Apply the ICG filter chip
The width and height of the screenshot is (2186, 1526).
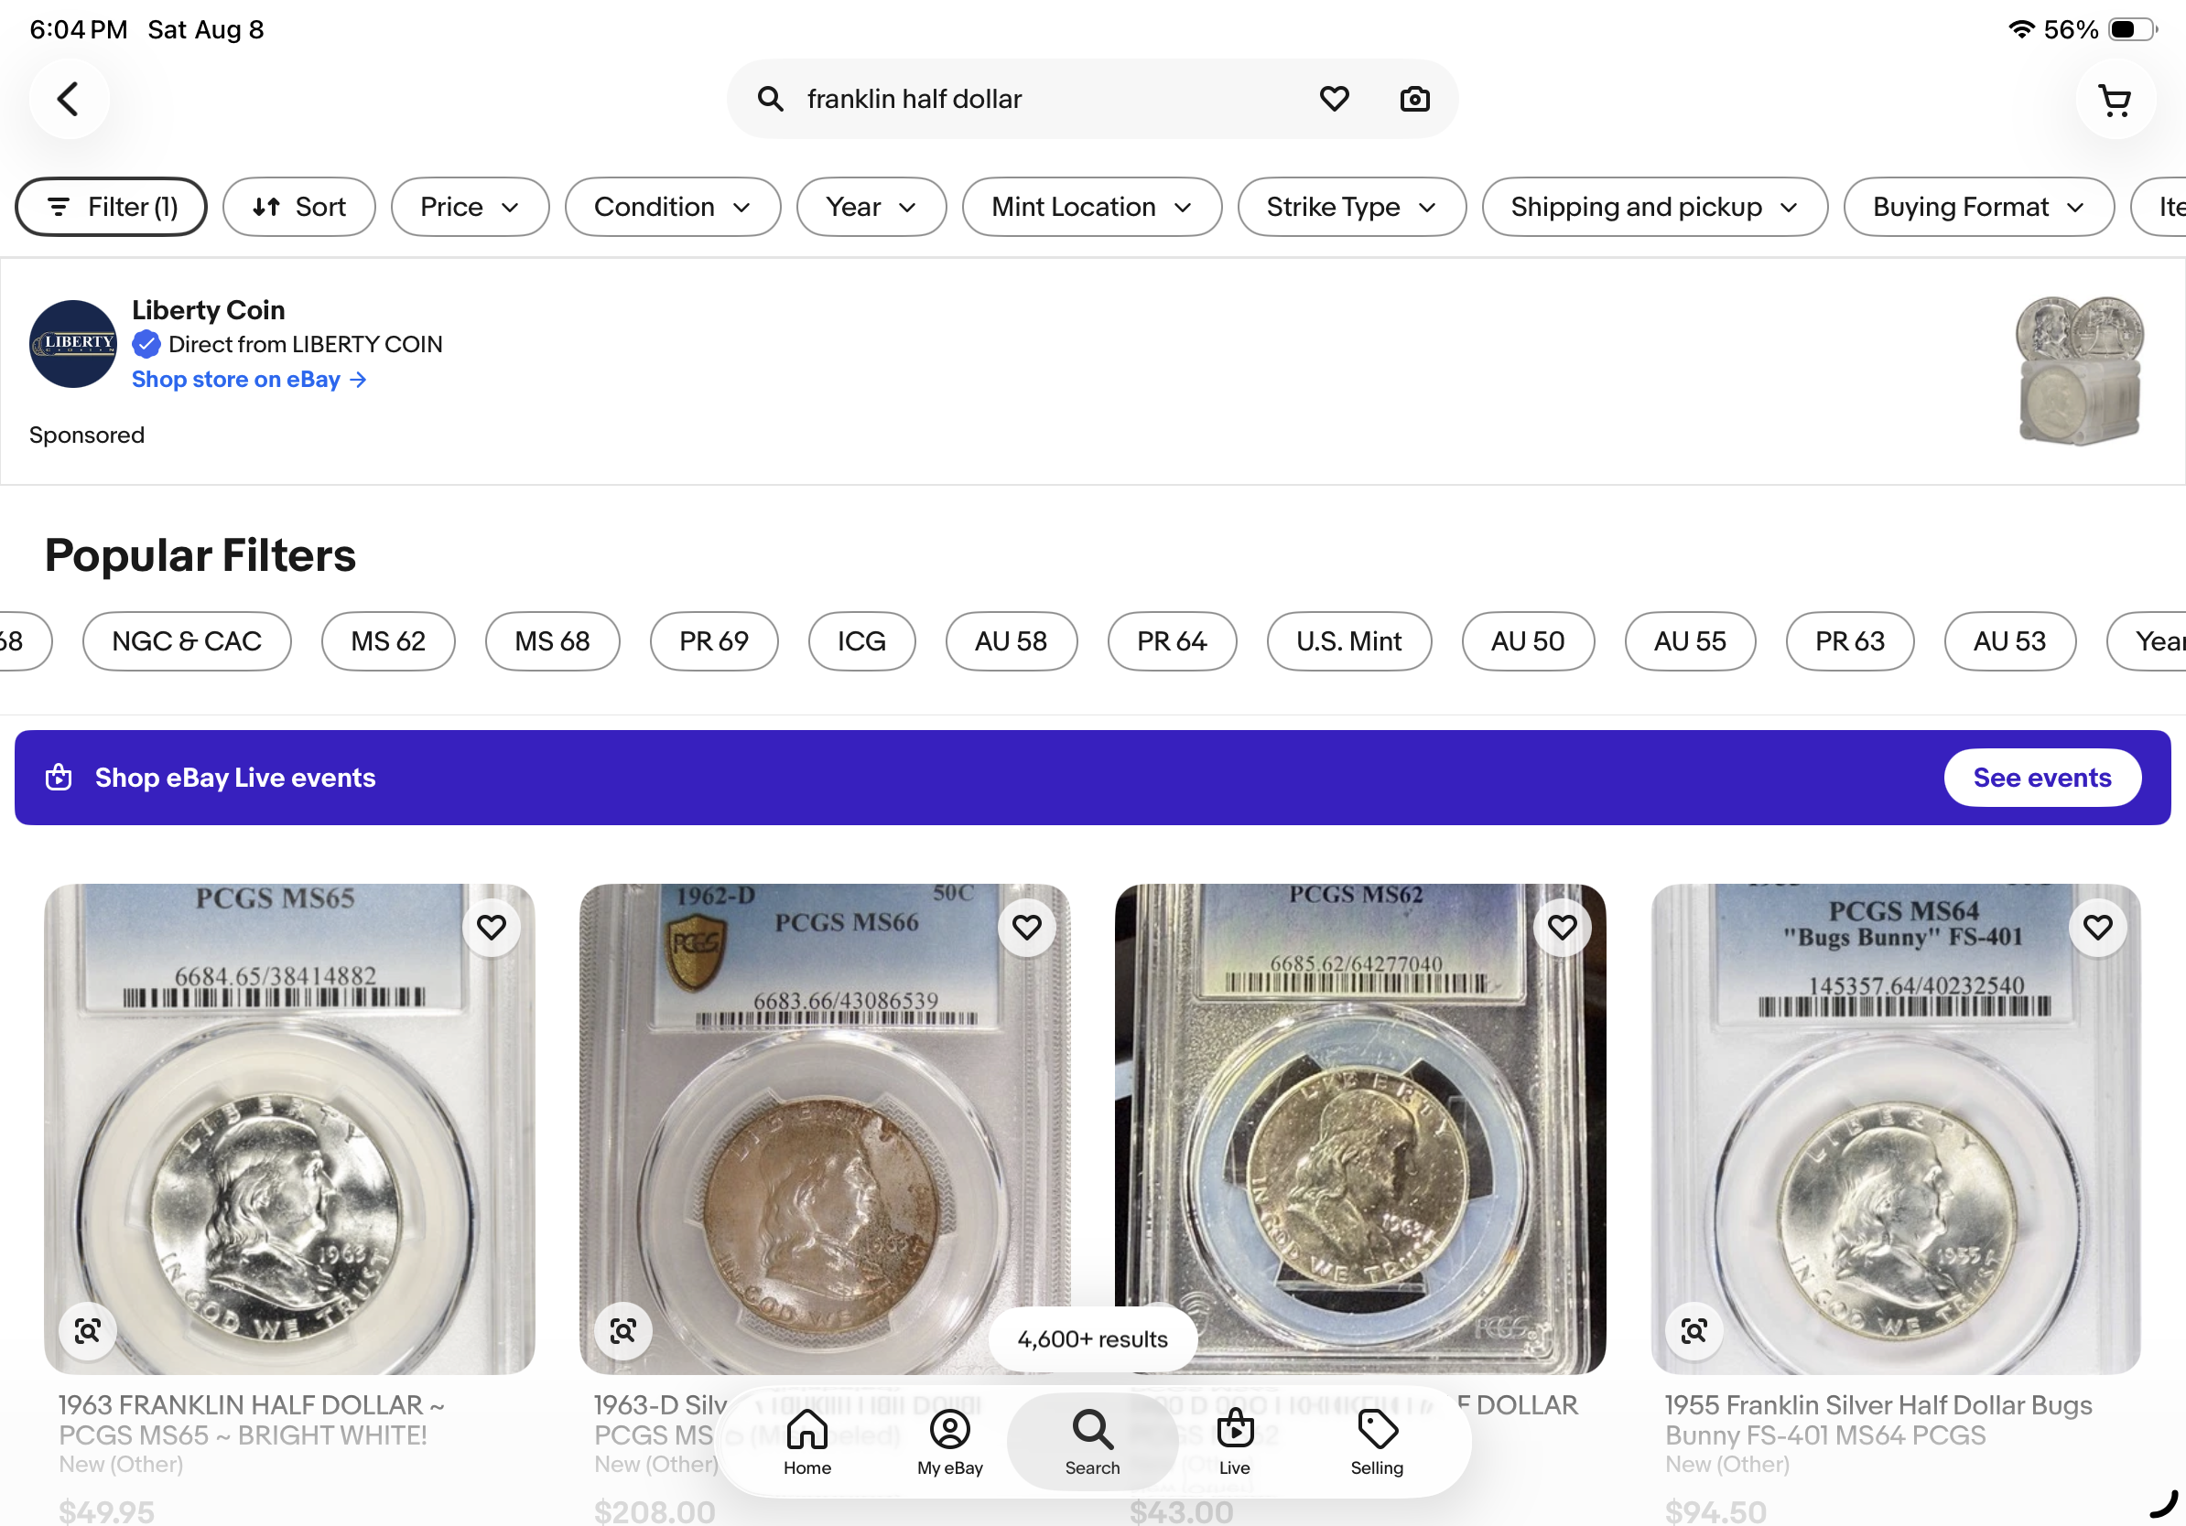coord(861,641)
